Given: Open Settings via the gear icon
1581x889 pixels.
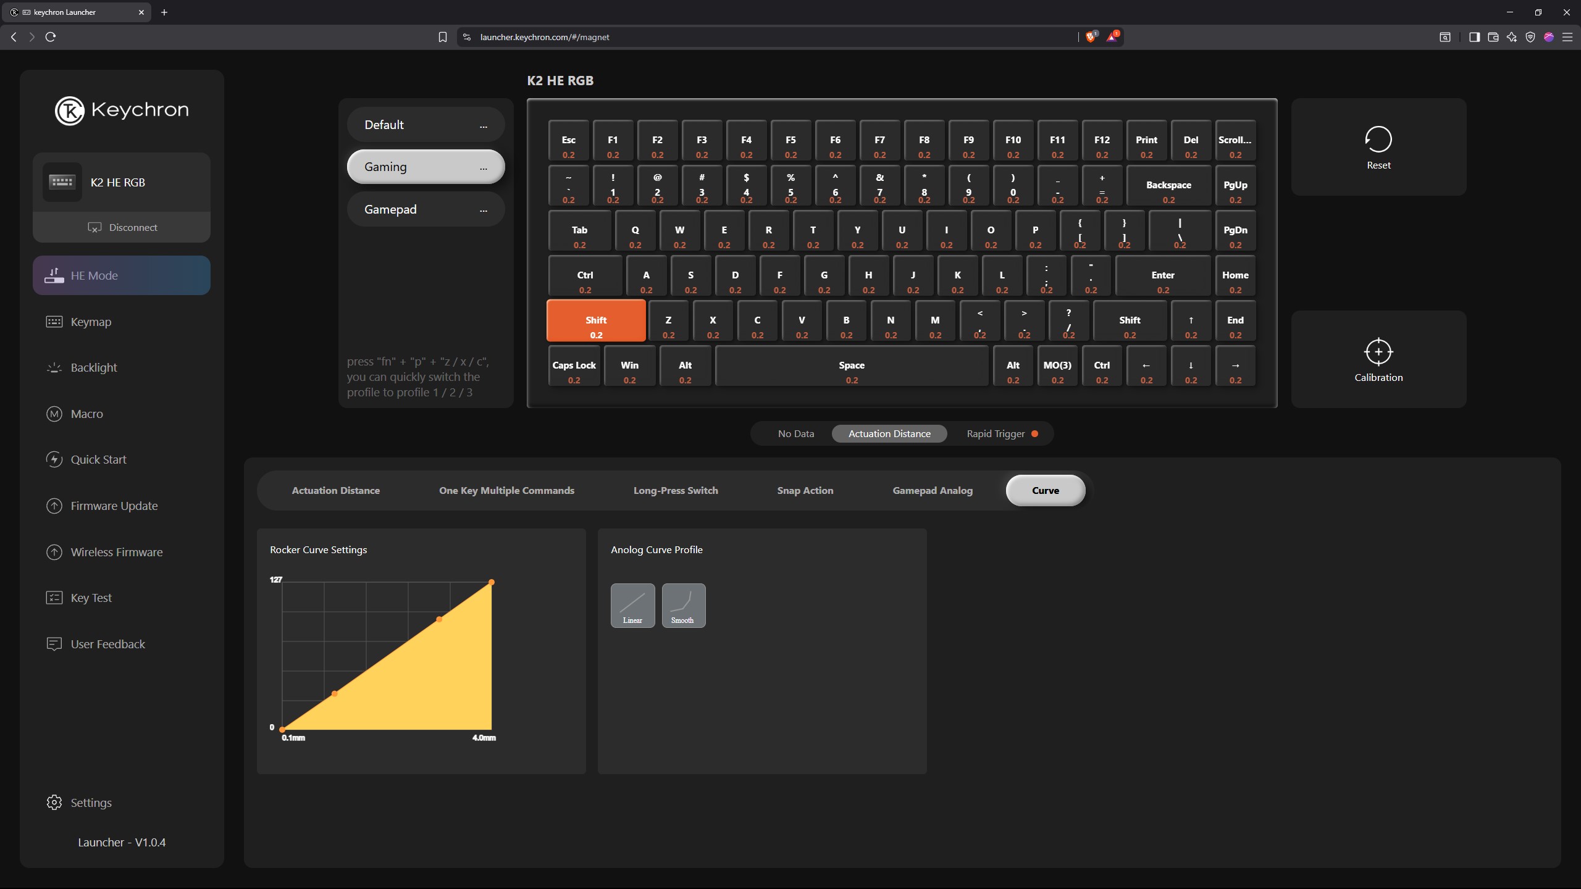Looking at the screenshot, I should 54,802.
